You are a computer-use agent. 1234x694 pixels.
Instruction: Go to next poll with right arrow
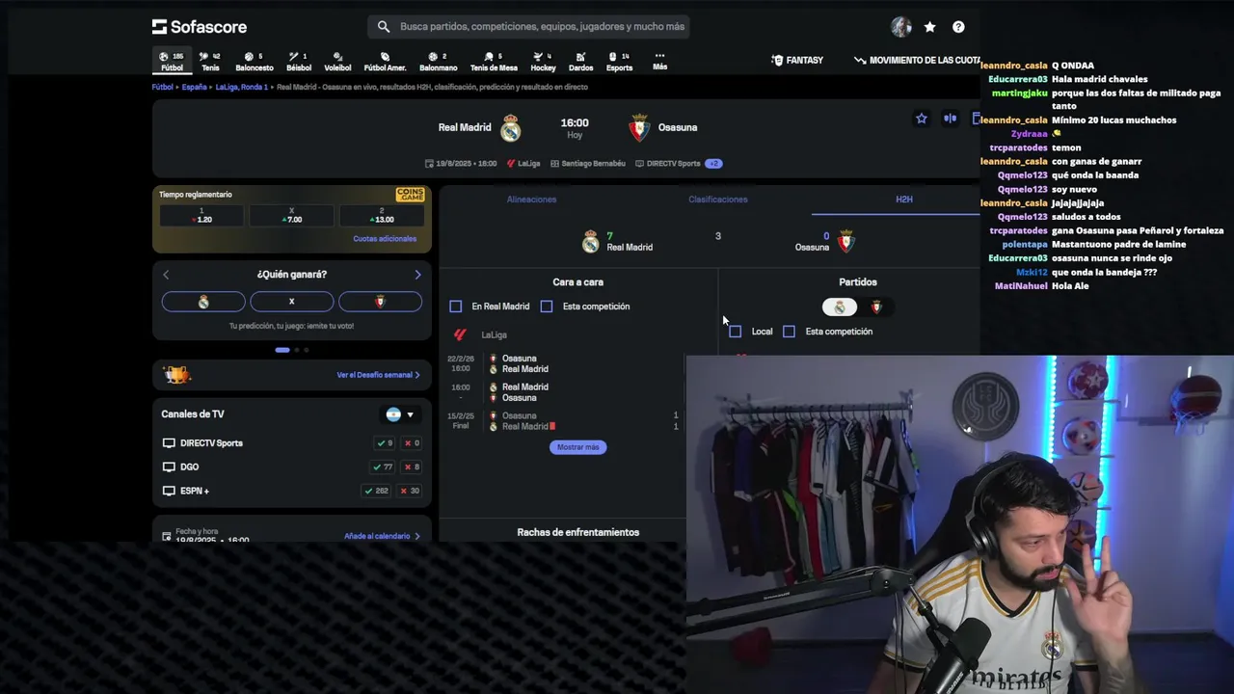[417, 275]
